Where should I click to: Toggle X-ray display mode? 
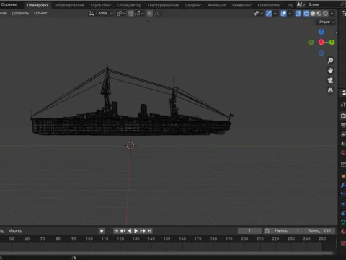click(298, 14)
